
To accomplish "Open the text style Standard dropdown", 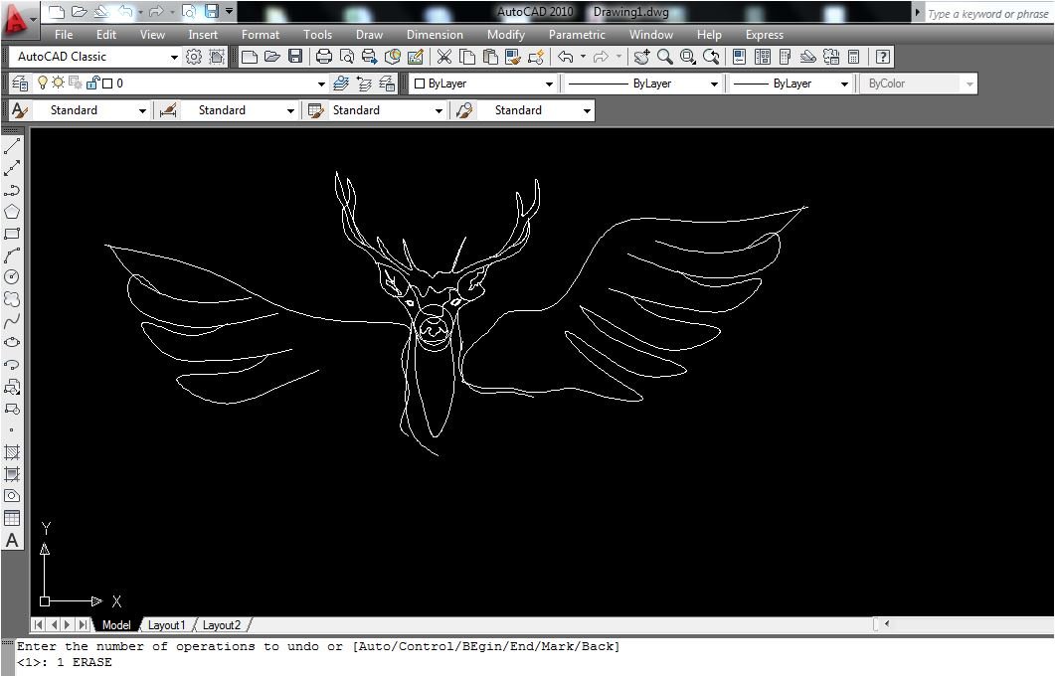I will pos(142,111).
